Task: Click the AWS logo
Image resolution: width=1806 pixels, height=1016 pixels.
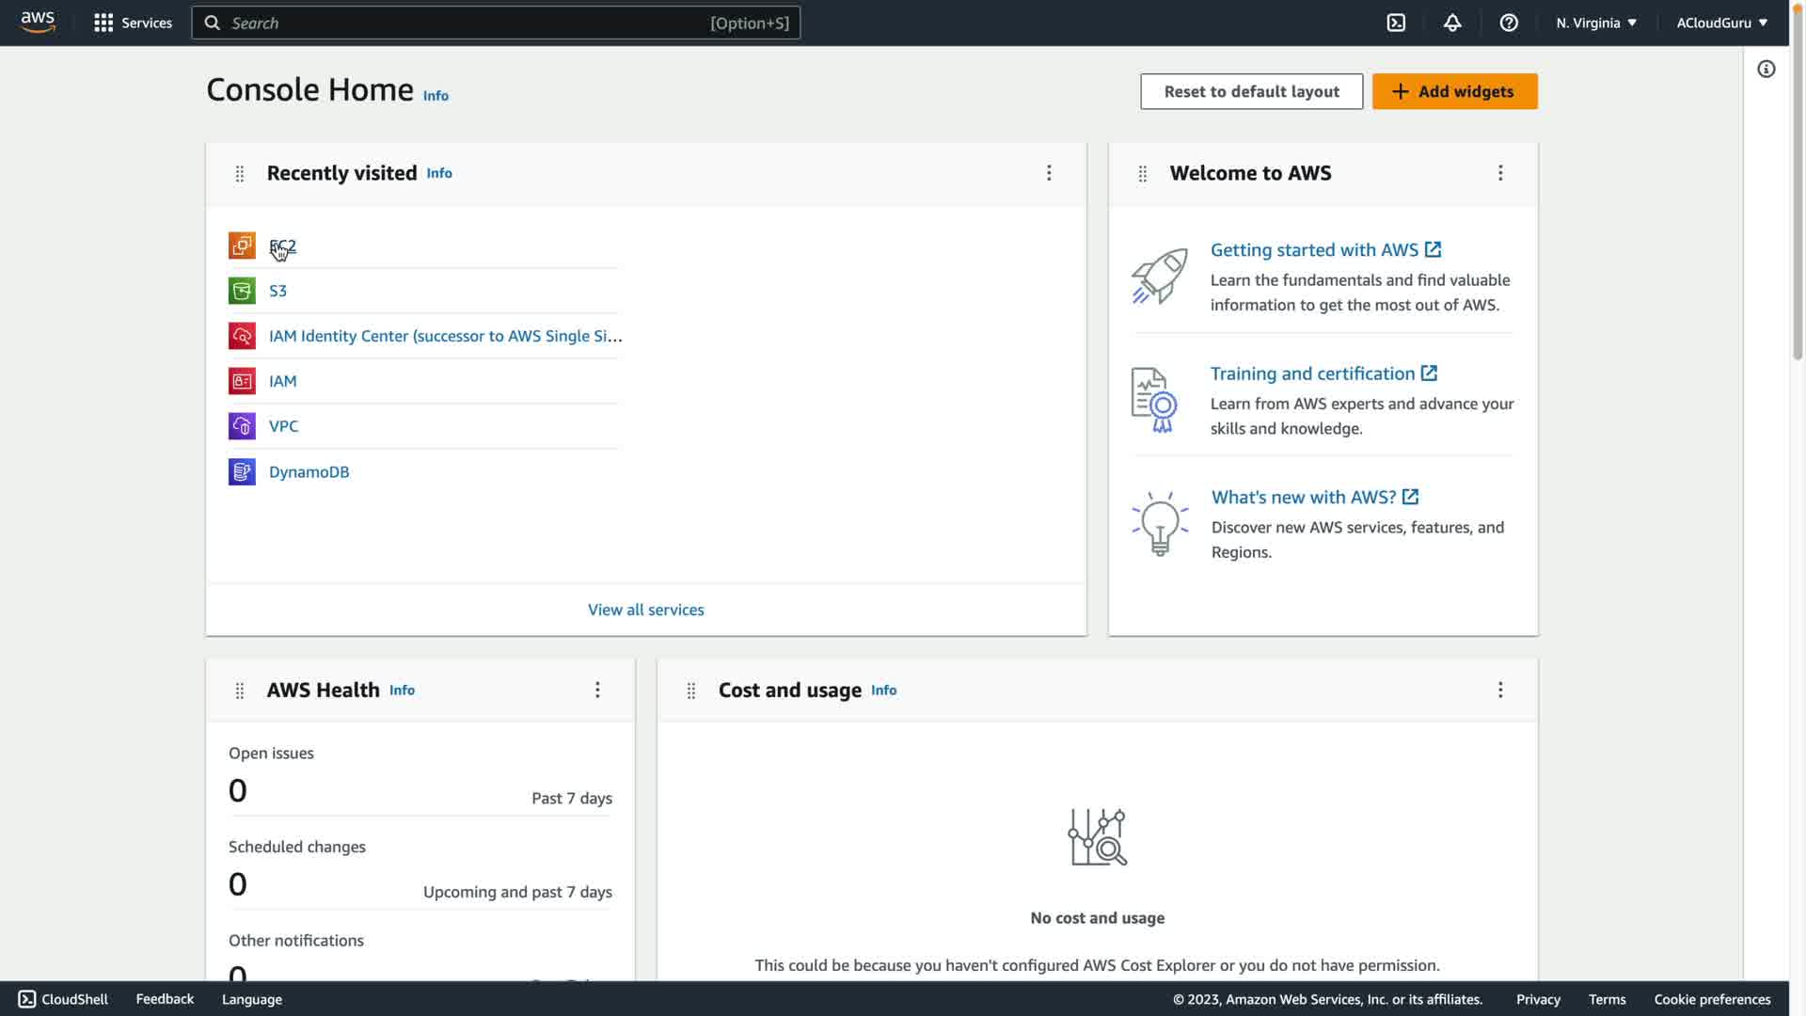Action: click(38, 22)
